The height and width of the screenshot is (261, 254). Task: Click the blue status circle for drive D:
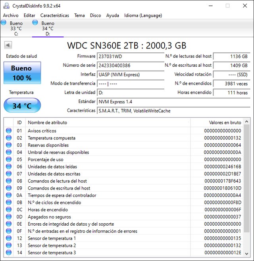pyautogui.click(x=35, y=22)
